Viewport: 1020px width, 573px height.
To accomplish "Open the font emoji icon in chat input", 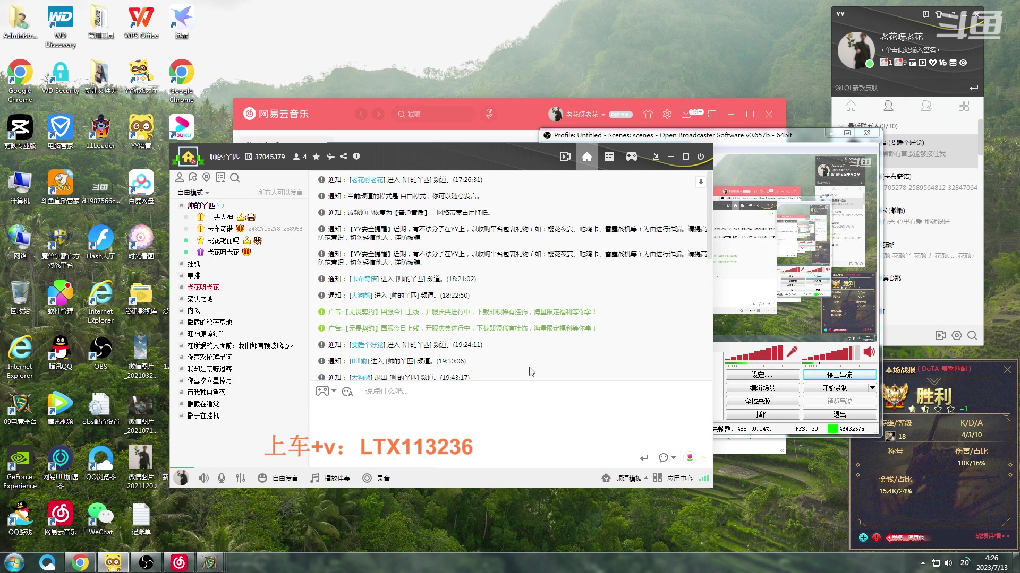I will (347, 392).
